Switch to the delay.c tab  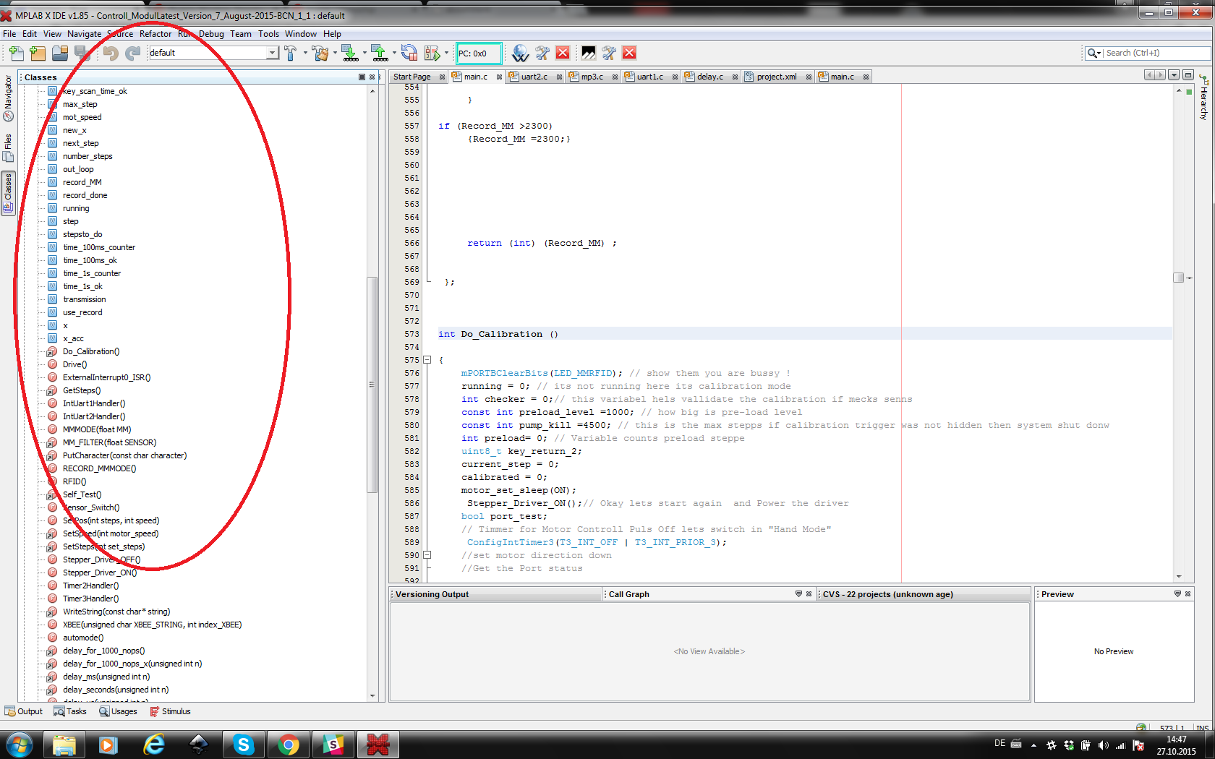709,77
